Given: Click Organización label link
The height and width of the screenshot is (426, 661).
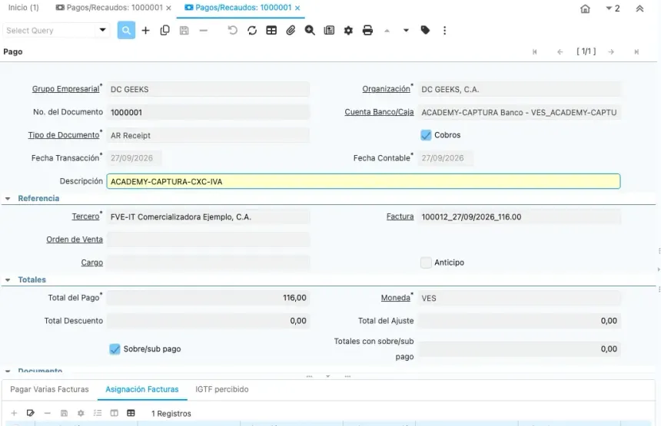Looking at the screenshot, I should tap(386, 89).
